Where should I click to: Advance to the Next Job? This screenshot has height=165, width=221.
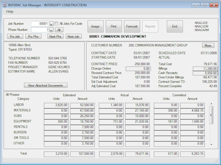pos(74,36)
